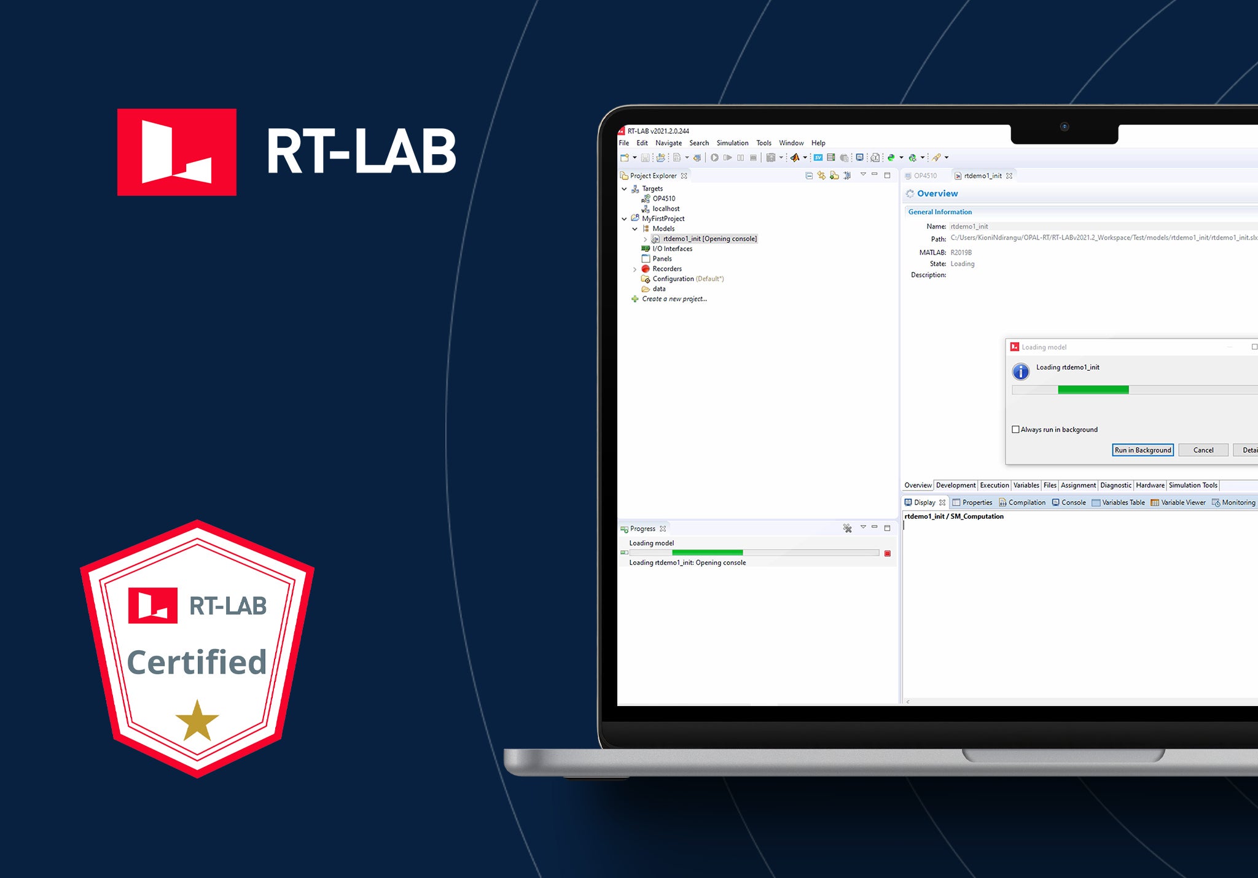Close the Project Explorer view tab
This screenshot has width=1258, height=878.
684,176
